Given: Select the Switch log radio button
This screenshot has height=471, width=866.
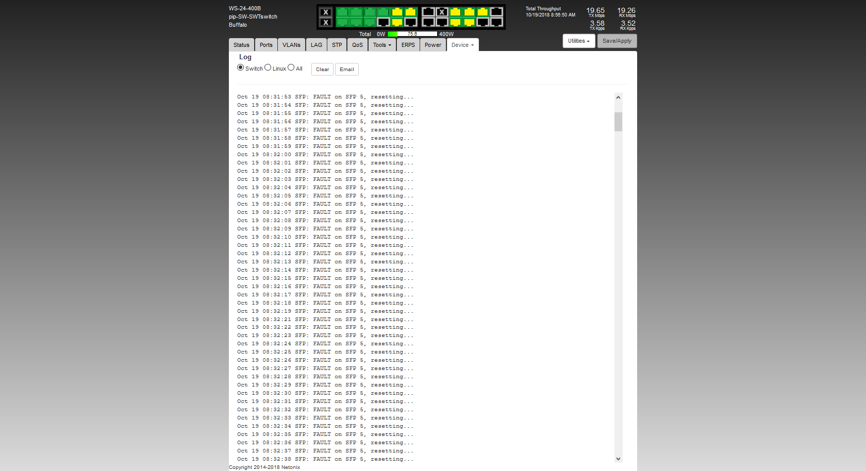Looking at the screenshot, I should [x=240, y=68].
